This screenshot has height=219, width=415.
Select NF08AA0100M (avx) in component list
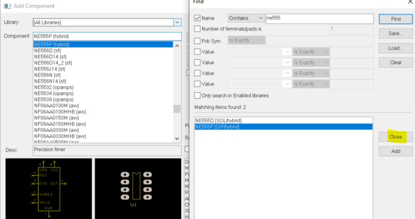pyautogui.click(x=103, y=105)
